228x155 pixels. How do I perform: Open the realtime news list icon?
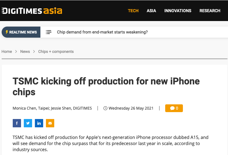point(49,32)
